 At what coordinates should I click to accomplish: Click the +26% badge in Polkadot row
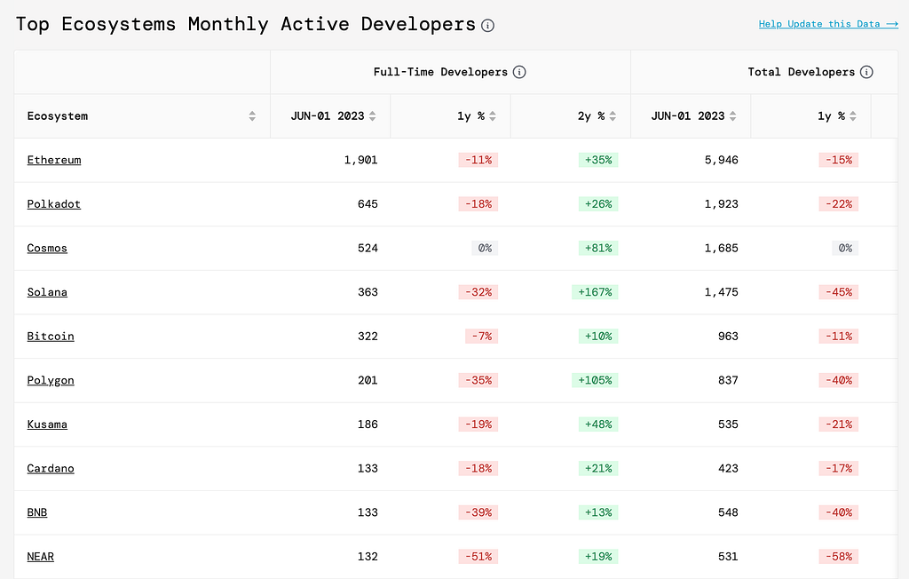click(x=598, y=204)
